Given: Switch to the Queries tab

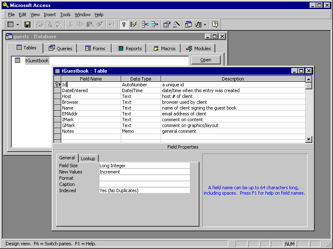Looking at the screenshot, I should [60, 49].
